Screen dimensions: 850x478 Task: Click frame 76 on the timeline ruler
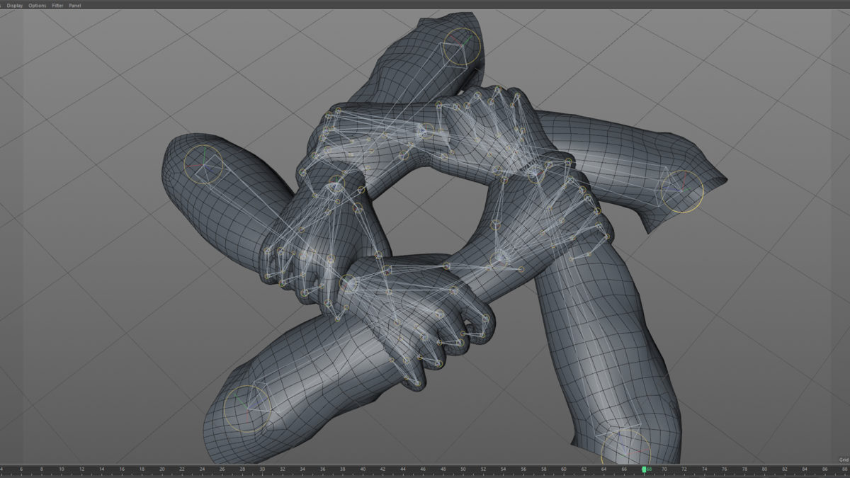[x=724, y=470]
